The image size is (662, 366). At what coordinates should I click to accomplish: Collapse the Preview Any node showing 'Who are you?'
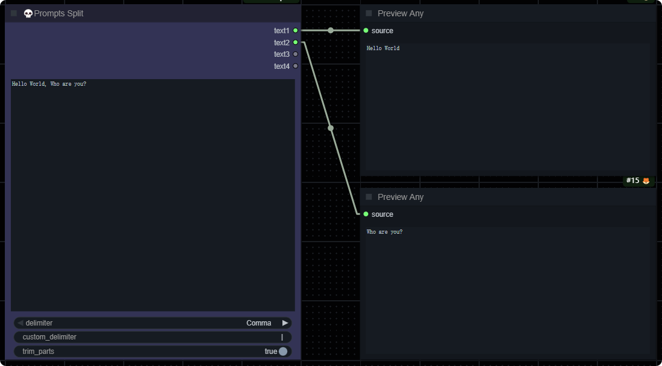click(369, 197)
